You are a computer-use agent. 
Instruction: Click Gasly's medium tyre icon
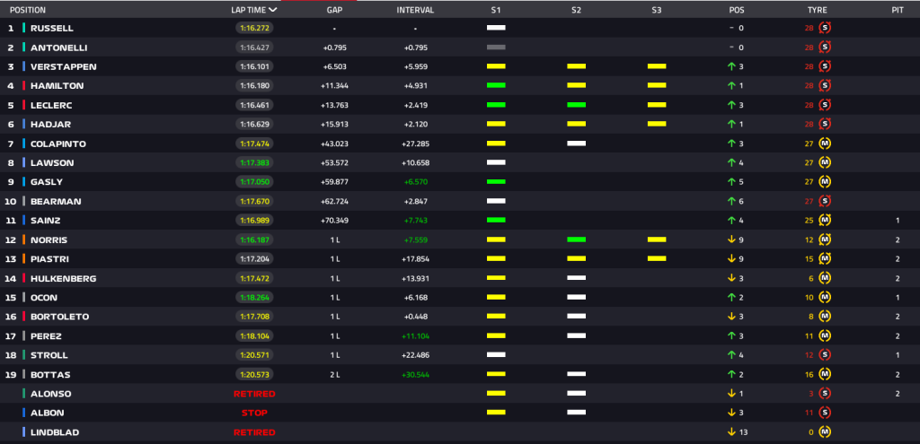(x=825, y=181)
